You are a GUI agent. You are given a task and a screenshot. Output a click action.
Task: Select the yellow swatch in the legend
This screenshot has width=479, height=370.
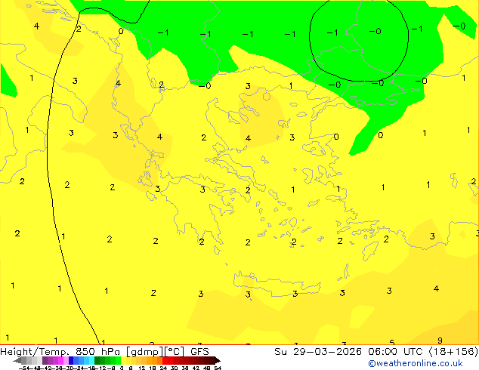click(x=123, y=360)
